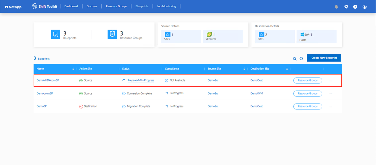The image size is (377, 166).
Task: Click the refresh icon beside search
Action: (x=301, y=59)
